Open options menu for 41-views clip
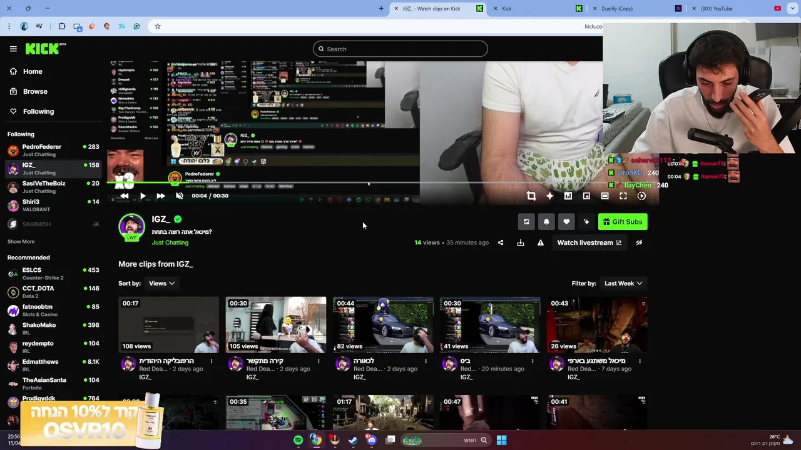The height and width of the screenshot is (450, 801). point(533,361)
